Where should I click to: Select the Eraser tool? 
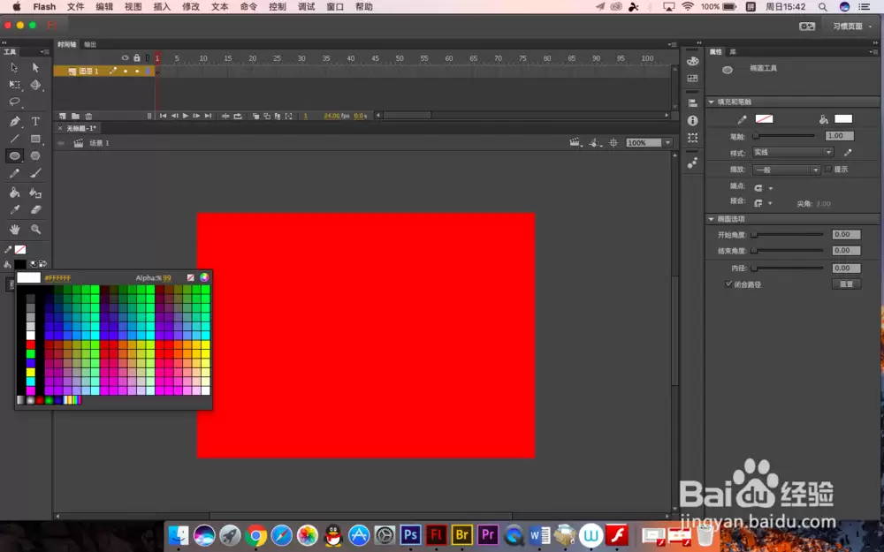(35, 209)
